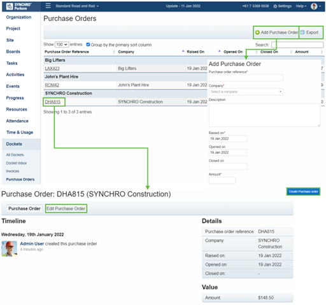Click Create Purchase order button

303,192
